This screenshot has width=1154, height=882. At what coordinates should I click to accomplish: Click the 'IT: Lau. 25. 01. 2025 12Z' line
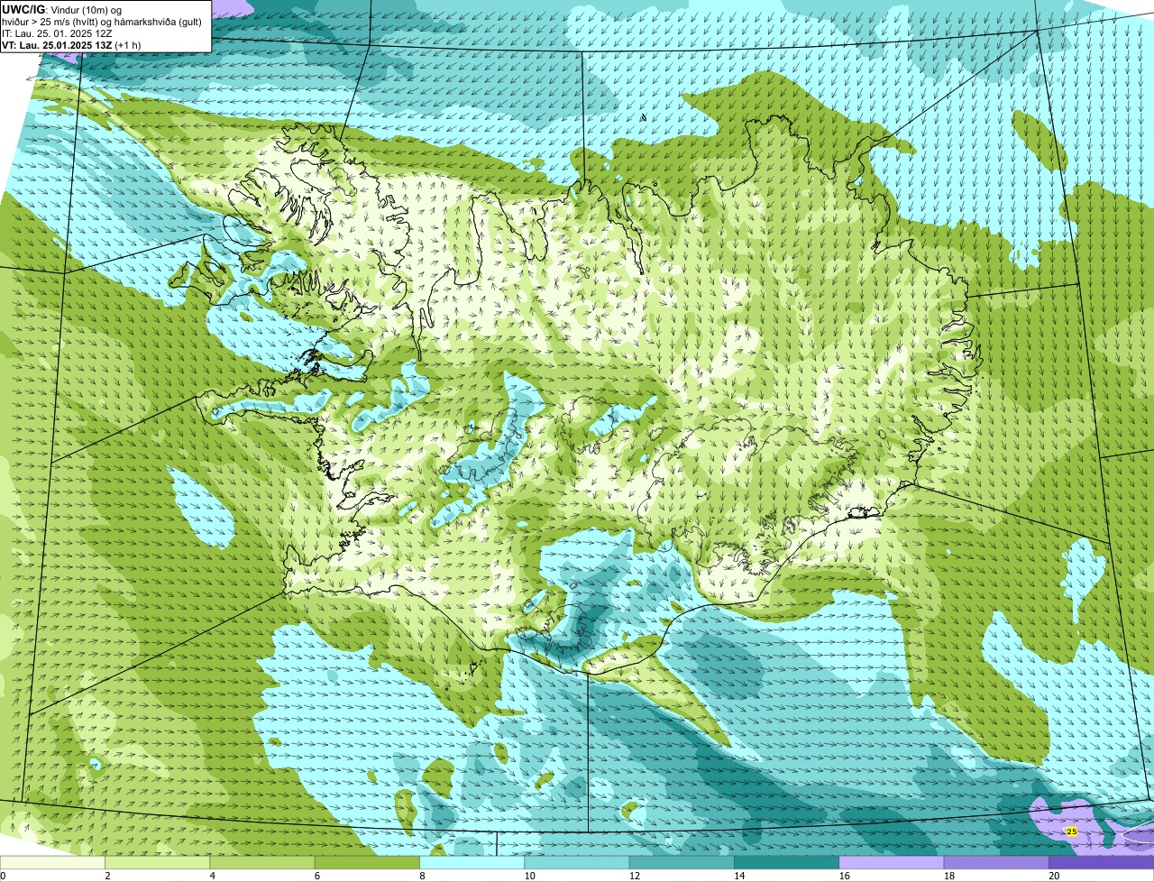coord(58,33)
